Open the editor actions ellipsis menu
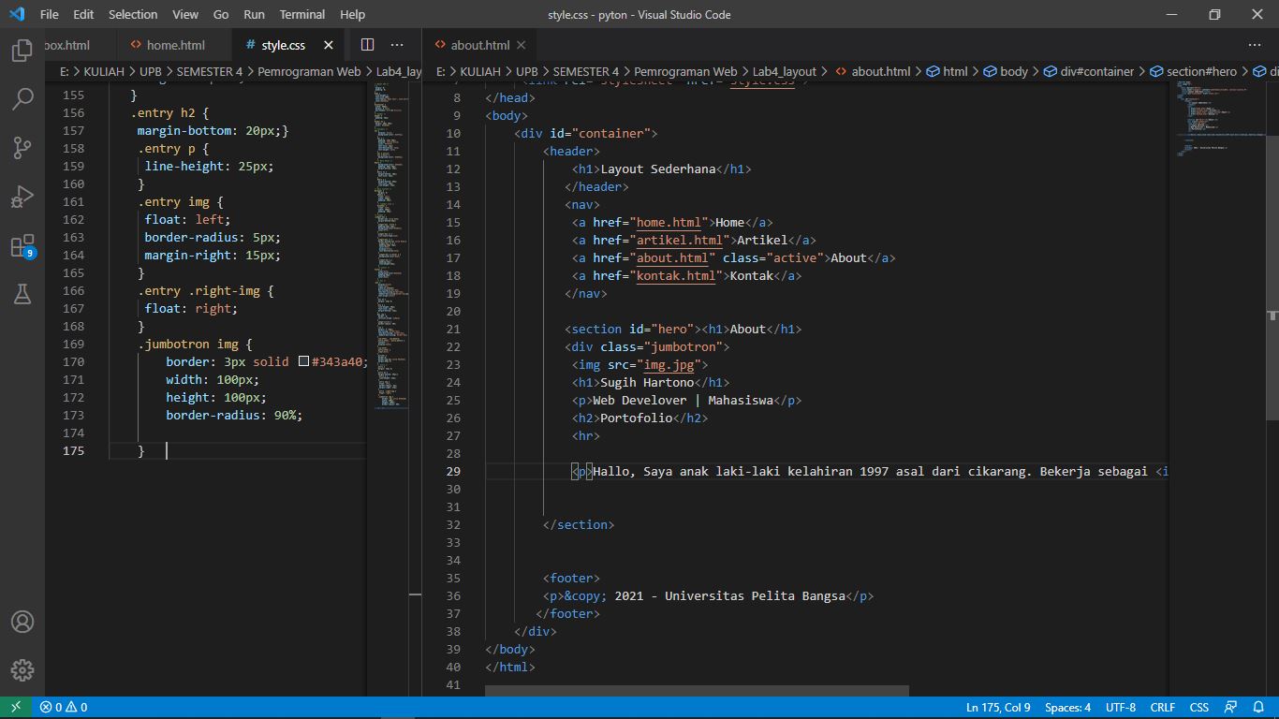Viewport: 1279px width, 719px height. click(397, 44)
